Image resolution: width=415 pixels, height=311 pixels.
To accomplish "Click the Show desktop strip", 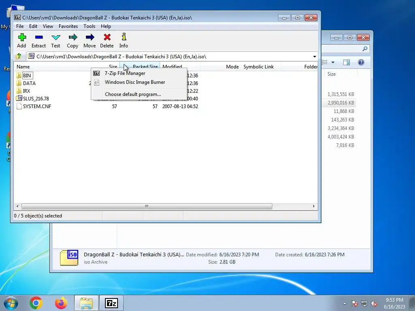I will pyautogui.click(x=412, y=303).
